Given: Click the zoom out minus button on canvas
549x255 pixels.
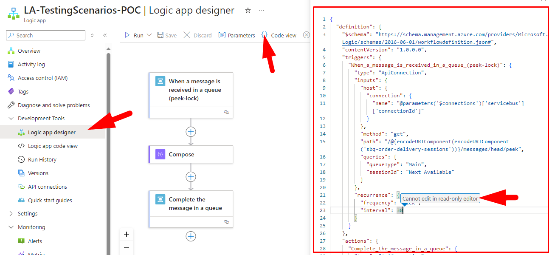Looking at the screenshot, I should coord(126,247).
